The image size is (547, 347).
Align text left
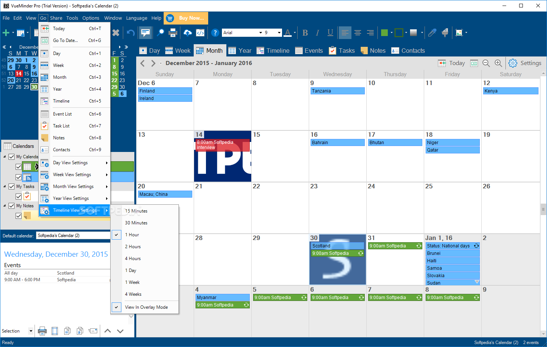click(345, 33)
